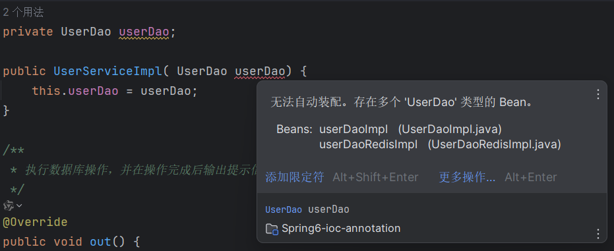This screenshot has height=251, width=614.
Task: Click 'this.userDao' in the assignment line
Action: coord(75,91)
